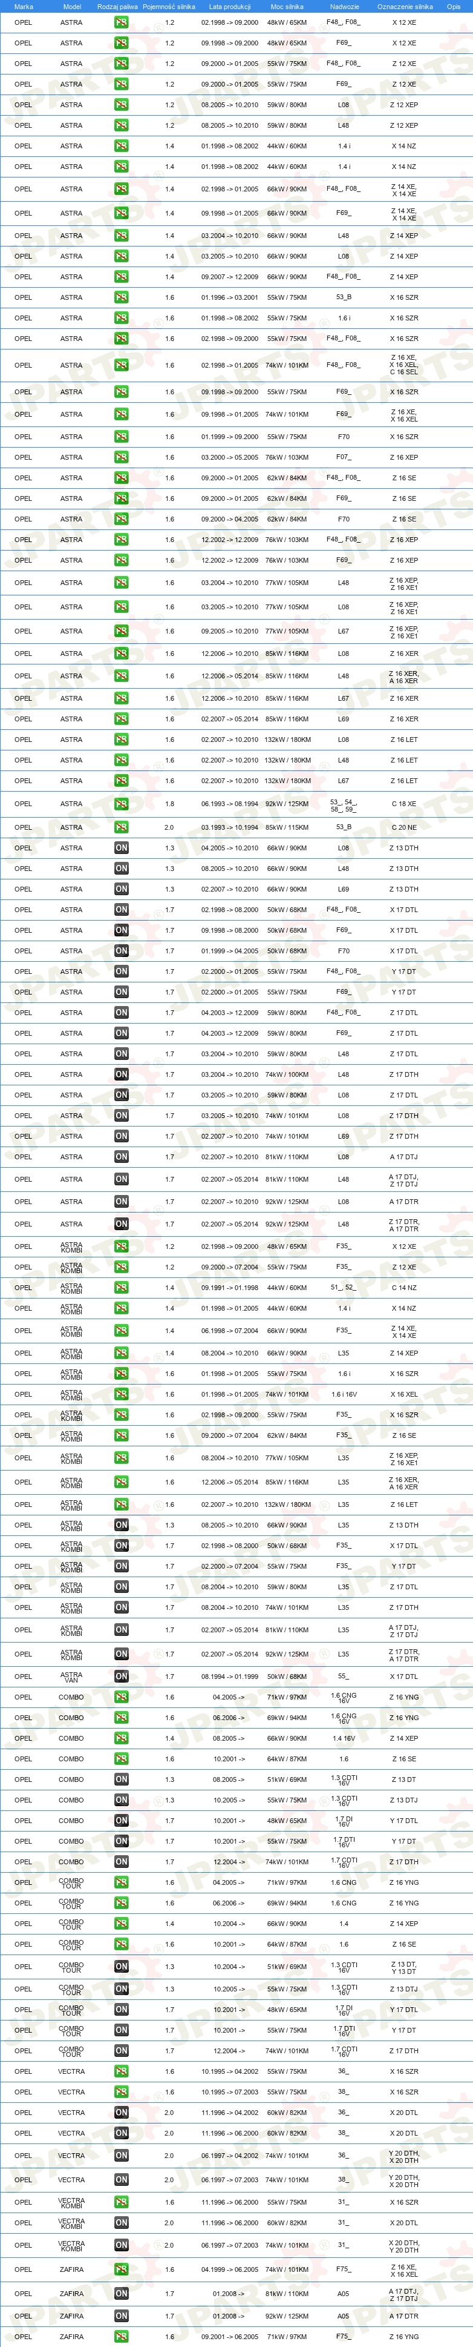Select engine code cell C 20 NE
This screenshot has height=2347, width=473.
pos(404,827)
